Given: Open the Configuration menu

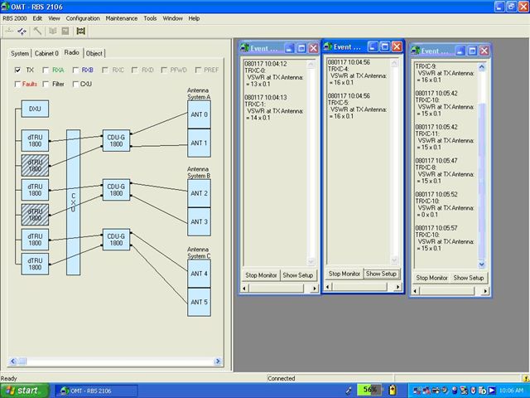Looking at the screenshot, I should click(x=83, y=17).
